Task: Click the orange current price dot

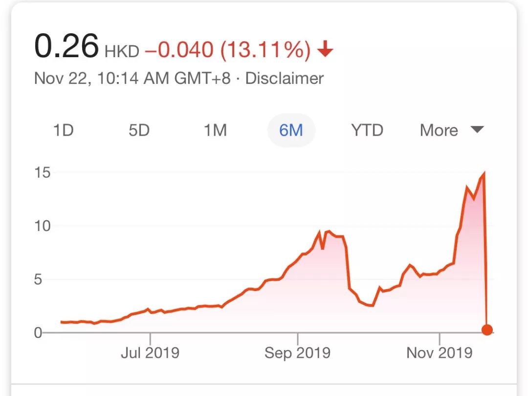Action: click(487, 330)
